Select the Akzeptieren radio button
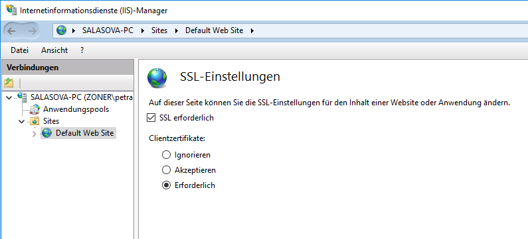 coord(166,170)
